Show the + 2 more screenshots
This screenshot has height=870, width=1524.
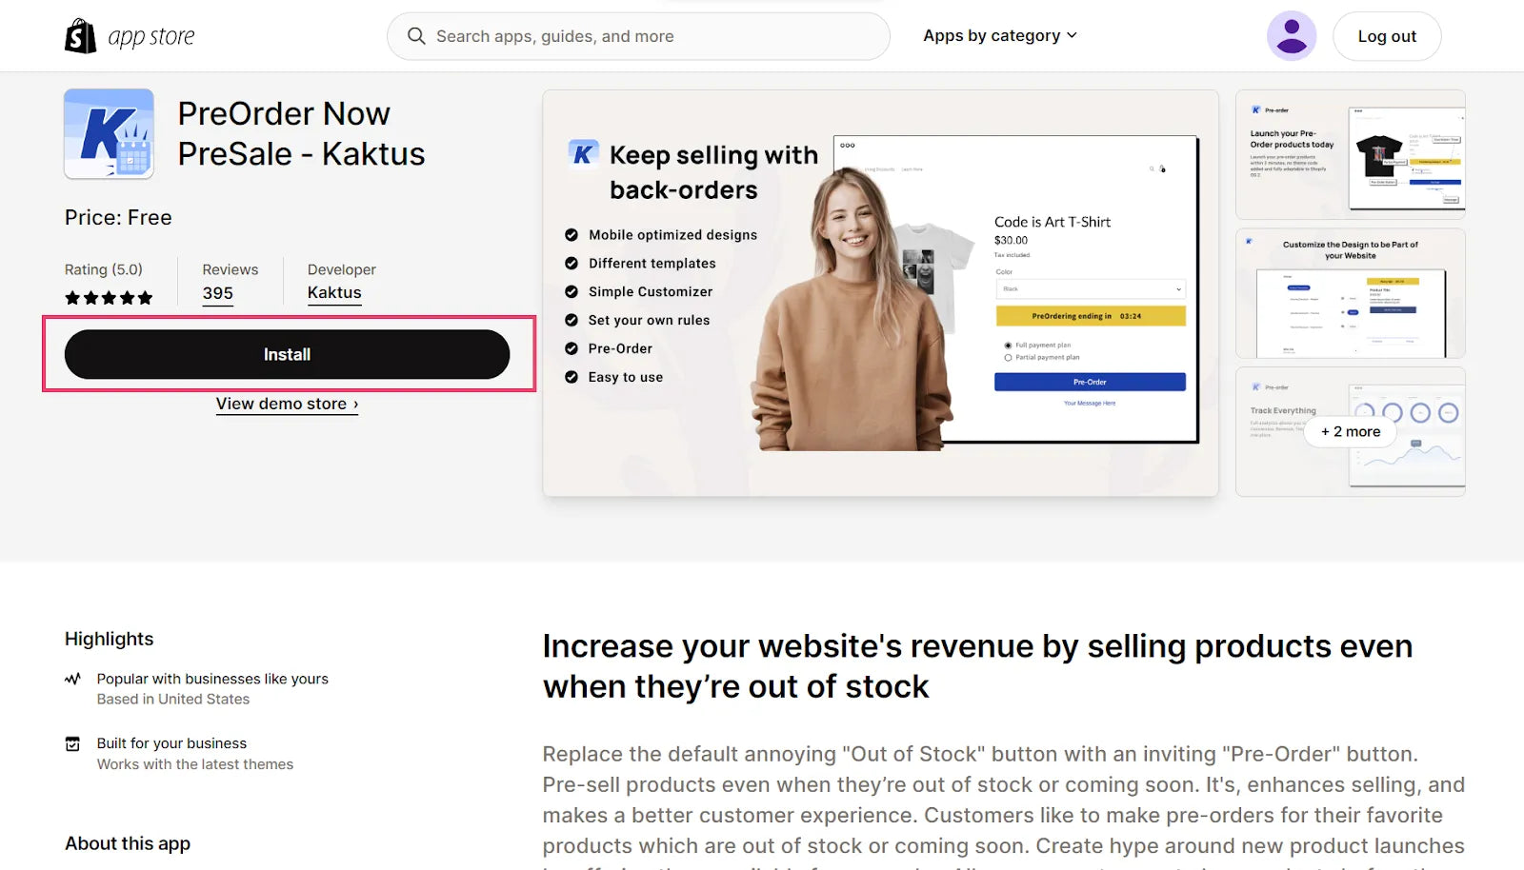pos(1350,431)
